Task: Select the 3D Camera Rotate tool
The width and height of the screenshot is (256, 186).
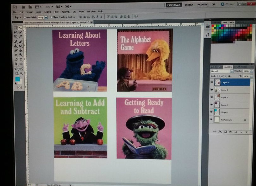Action: (21, 69)
